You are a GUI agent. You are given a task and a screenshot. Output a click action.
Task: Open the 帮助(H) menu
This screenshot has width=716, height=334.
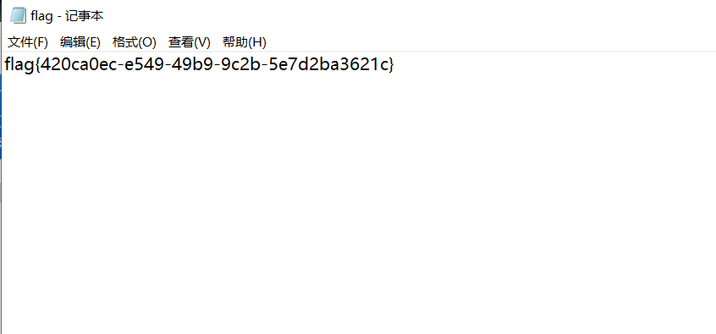(245, 42)
